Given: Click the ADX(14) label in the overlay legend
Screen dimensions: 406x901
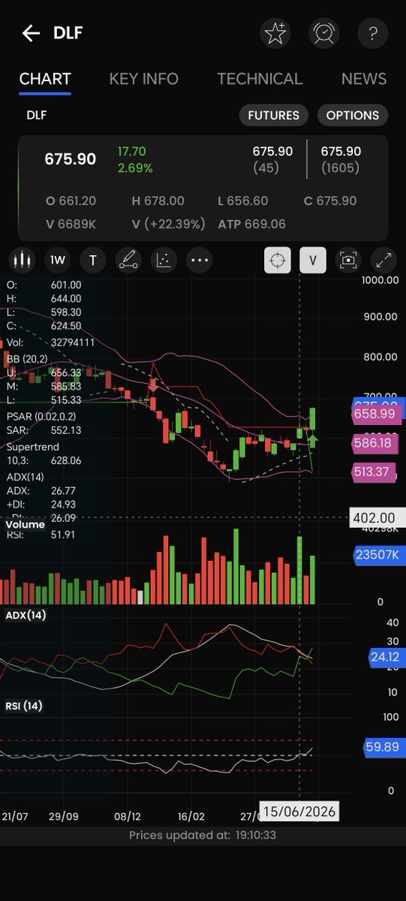Looking at the screenshot, I should point(24,476).
